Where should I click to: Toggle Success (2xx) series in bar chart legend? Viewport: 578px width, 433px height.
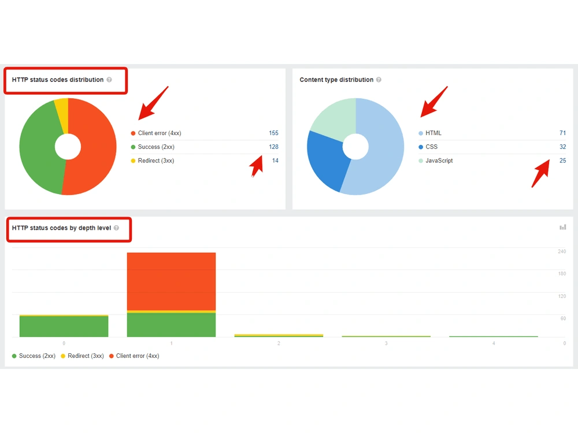click(34, 356)
